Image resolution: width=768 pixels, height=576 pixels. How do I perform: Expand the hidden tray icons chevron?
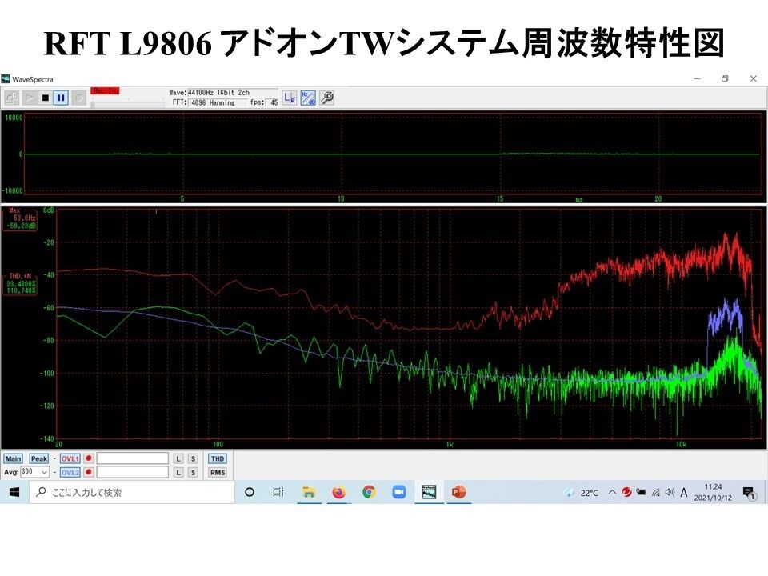click(x=612, y=492)
